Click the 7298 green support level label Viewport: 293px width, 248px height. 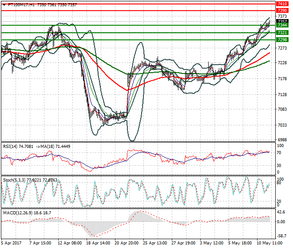pos(282,40)
